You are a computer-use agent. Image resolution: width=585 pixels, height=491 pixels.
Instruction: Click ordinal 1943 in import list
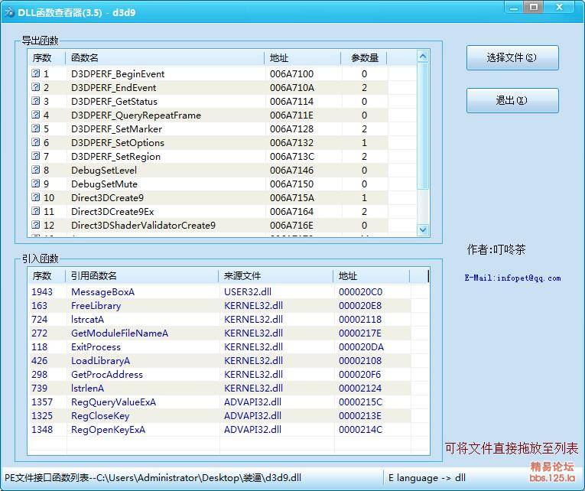(42, 291)
